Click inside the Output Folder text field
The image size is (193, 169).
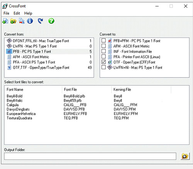tap(90, 156)
